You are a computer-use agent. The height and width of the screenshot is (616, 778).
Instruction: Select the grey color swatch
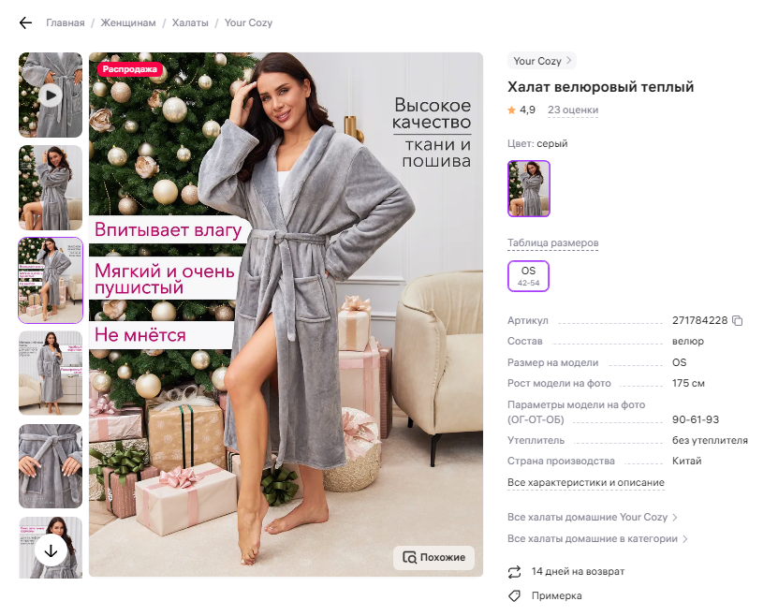click(x=529, y=188)
